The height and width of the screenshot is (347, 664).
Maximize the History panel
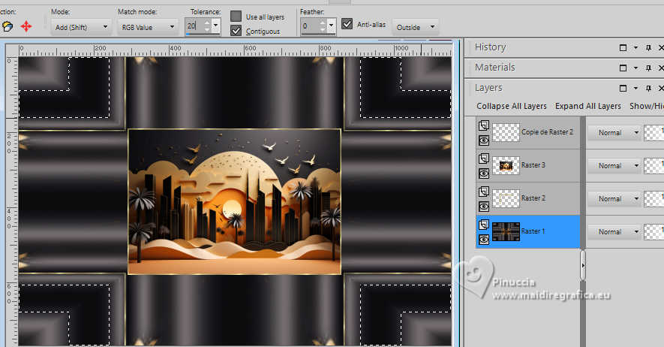click(x=623, y=47)
